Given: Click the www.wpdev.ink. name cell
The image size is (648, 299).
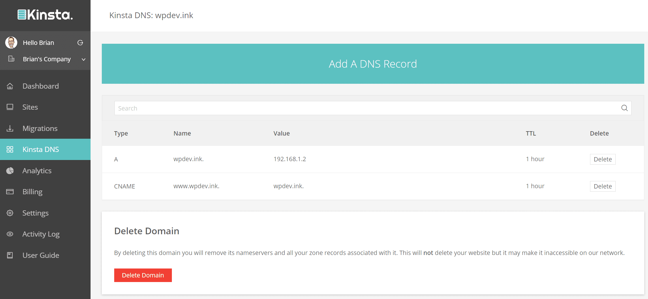Looking at the screenshot, I should tap(196, 186).
